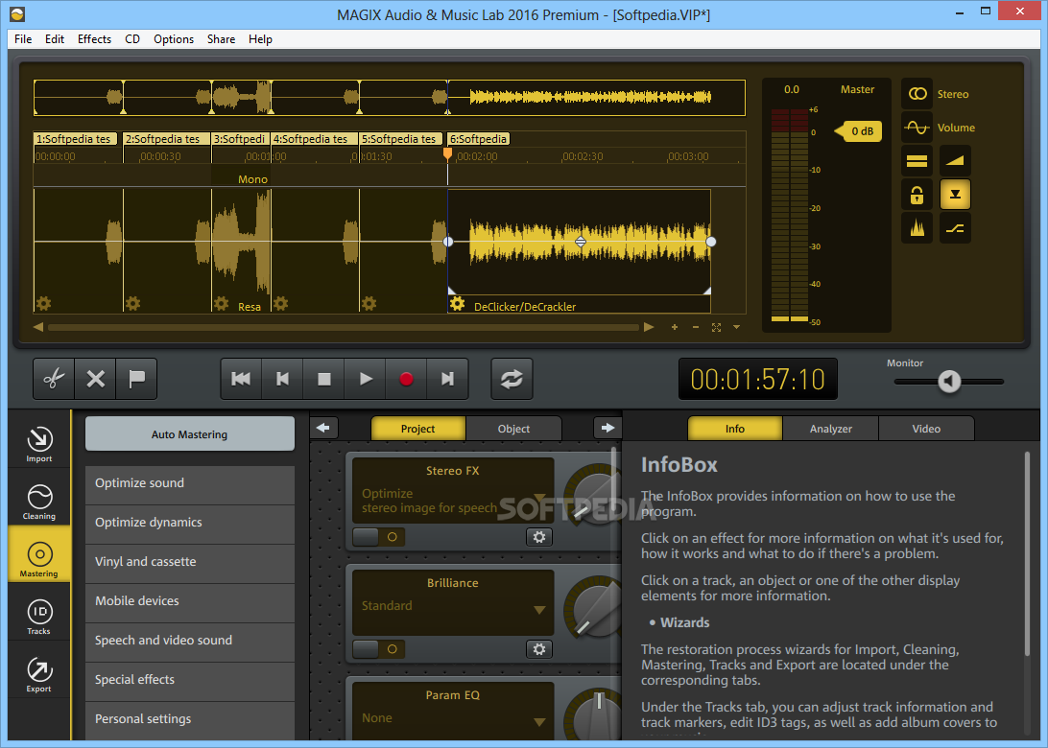1048x748 pixels.
Task: Click the spectrum peaks icon
Action: [x=917, y=228]
